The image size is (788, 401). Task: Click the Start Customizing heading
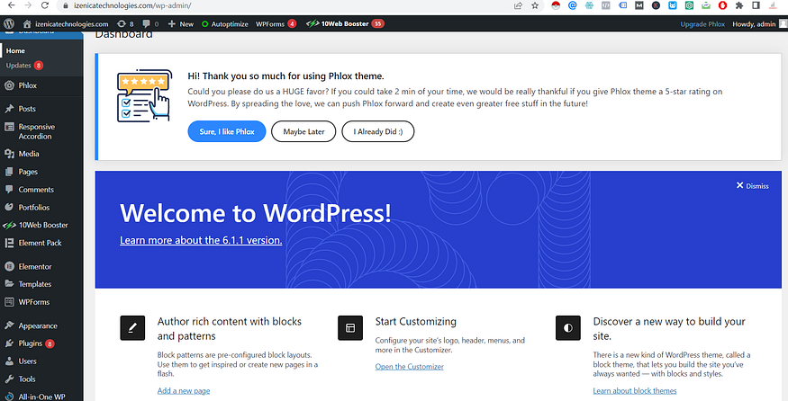click(x=415, y=321)
